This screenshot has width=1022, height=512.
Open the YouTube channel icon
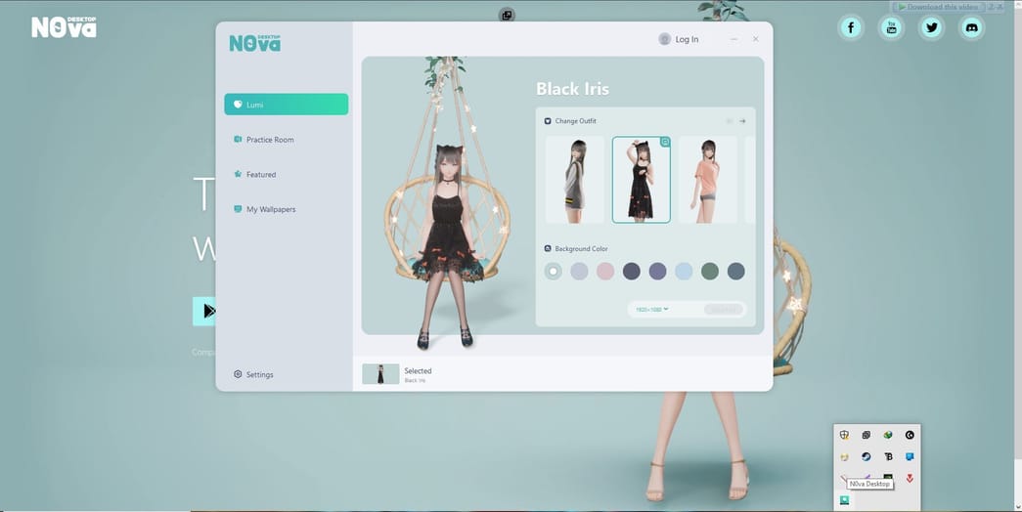pos(891,27)
